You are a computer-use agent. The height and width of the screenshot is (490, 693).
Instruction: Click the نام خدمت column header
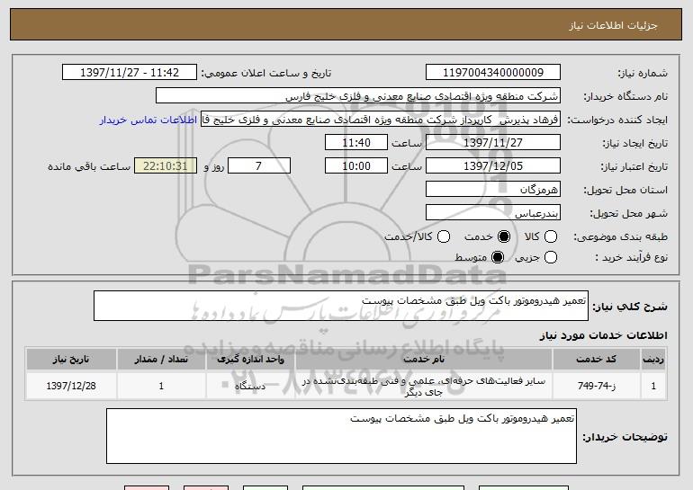423,360
